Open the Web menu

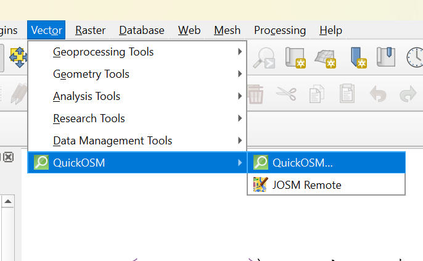189,30
